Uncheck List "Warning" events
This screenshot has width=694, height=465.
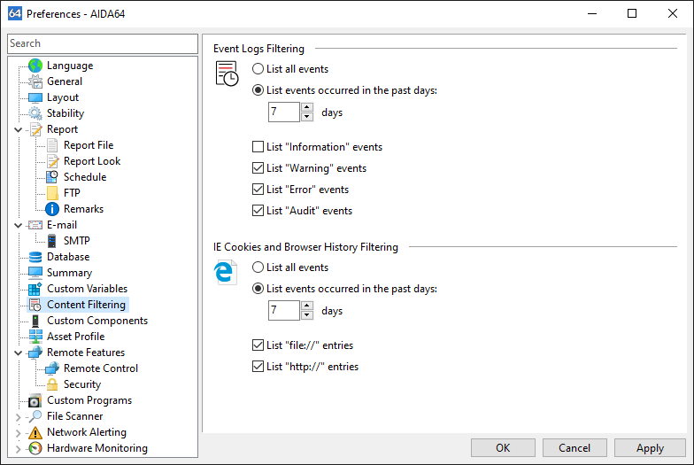258,168
